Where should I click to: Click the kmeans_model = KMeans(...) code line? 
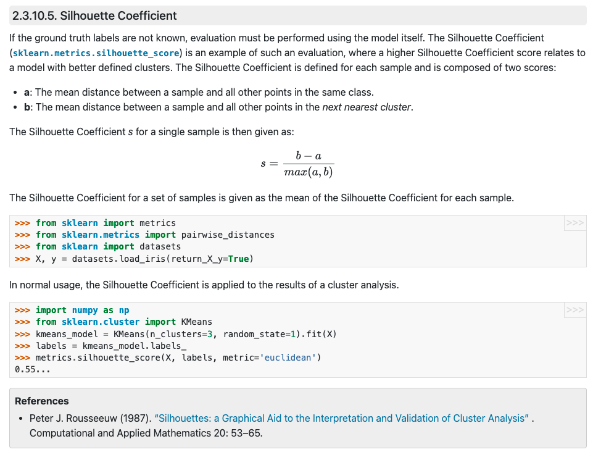tap(175, 334)
